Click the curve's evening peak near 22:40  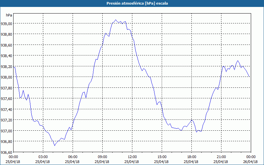tap(238, 61)
